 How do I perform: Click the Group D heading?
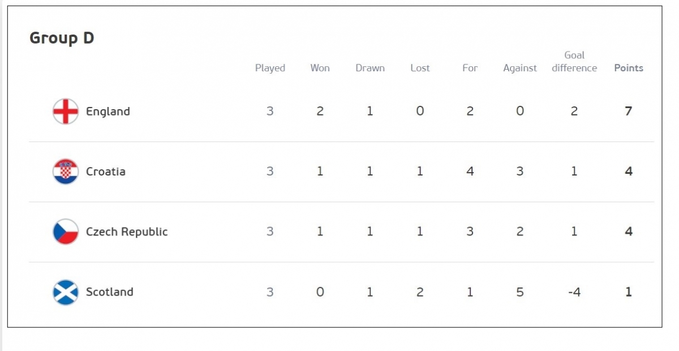click(x=62, y=38)
